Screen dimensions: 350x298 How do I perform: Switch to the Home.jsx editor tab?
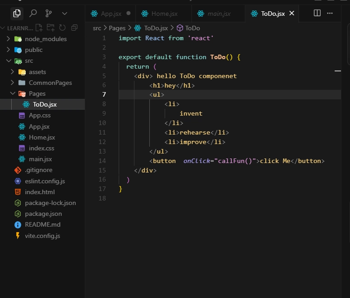(x=164, y=14)
